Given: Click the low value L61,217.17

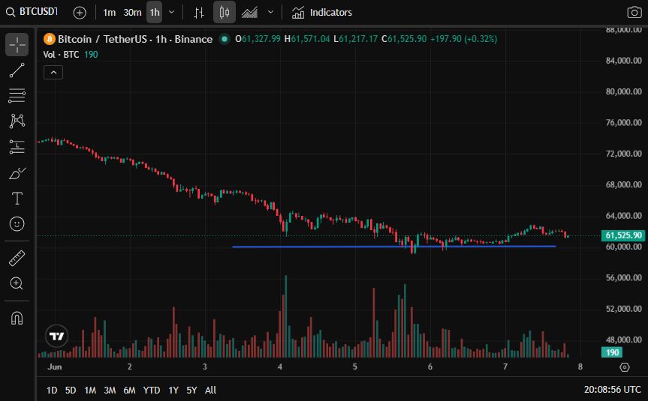Looking at the screenshot, I should pos(355,39).
